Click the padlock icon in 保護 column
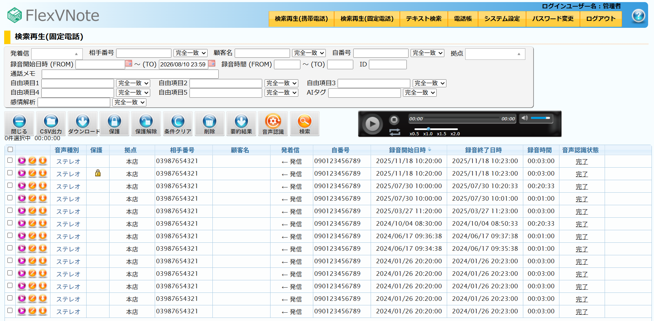This screenshot has width=654, height=321. pos(98,173)
